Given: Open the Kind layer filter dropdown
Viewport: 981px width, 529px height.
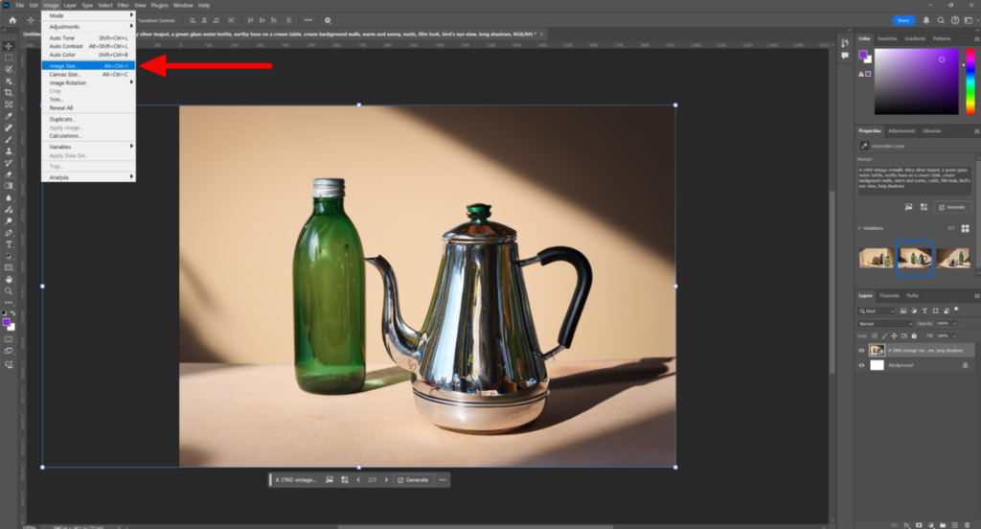Looking at the screenshot, I should pos(876,310).
